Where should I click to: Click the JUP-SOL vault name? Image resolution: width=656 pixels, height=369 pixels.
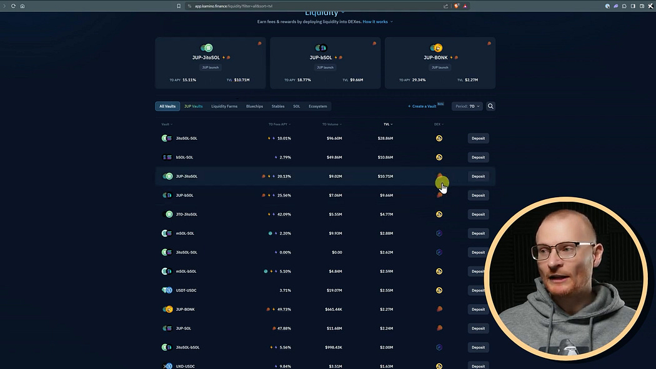click(183, 328)
